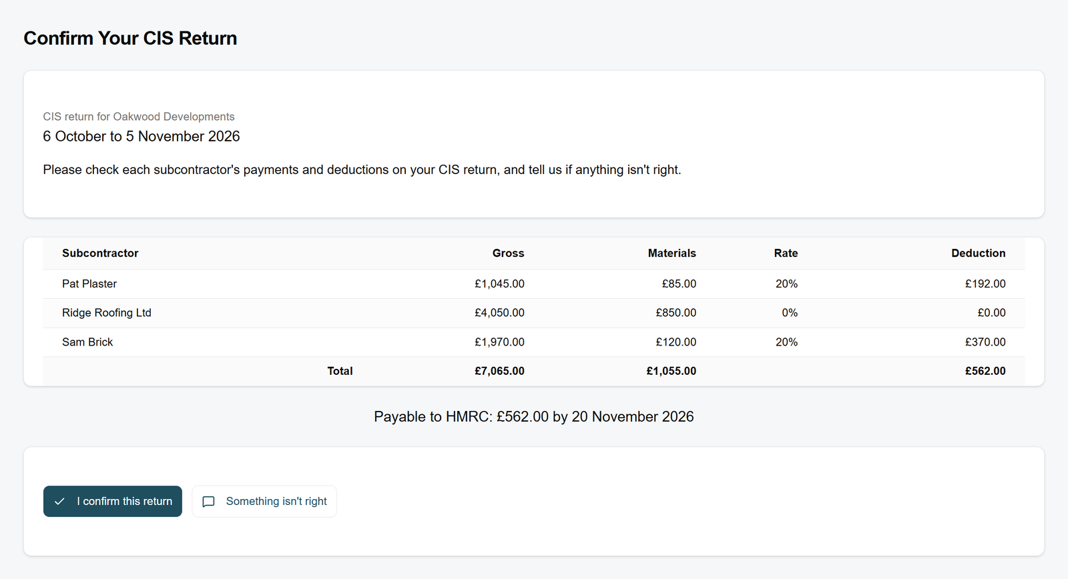Image resolution: width=1068 pixels, height=579 pixels.
Task: Click the Materials column header
Action: tap(672, 253)
